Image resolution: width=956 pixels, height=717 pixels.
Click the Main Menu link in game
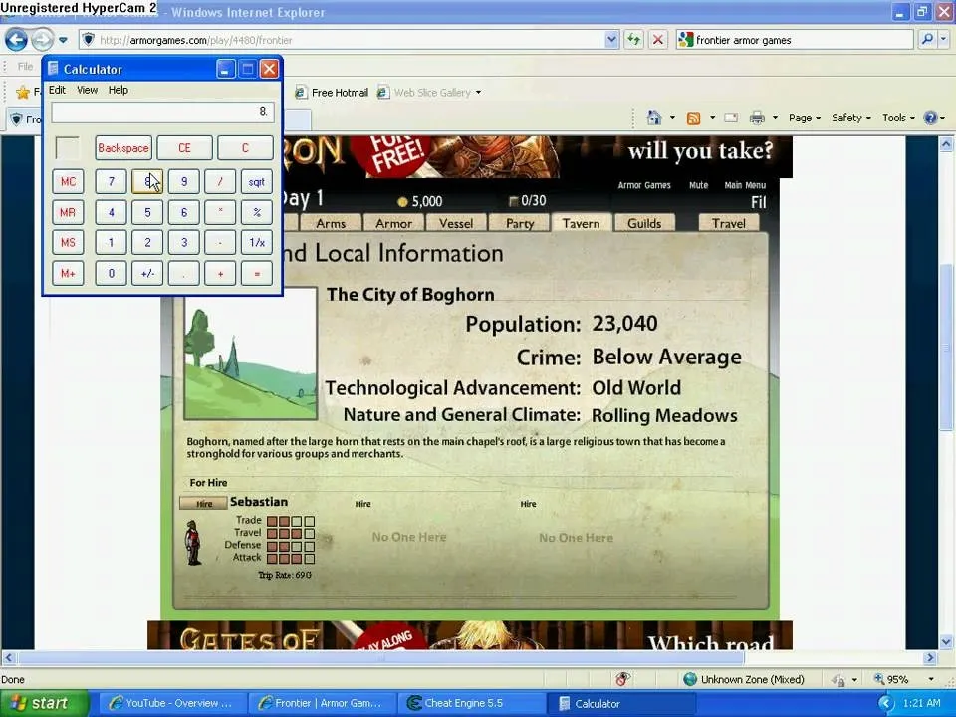pyautogui.click(x=745, y=185)
